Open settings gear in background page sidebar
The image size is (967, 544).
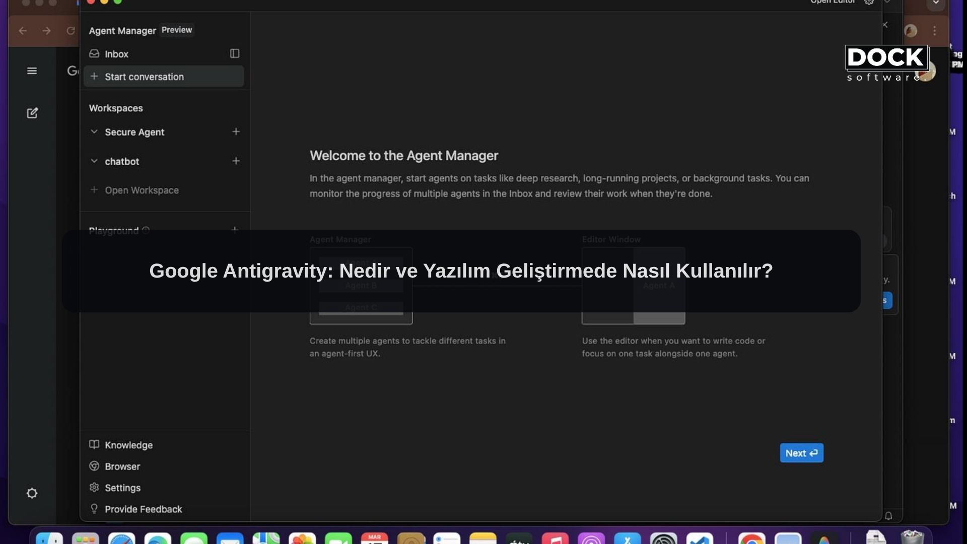point(32,493)
